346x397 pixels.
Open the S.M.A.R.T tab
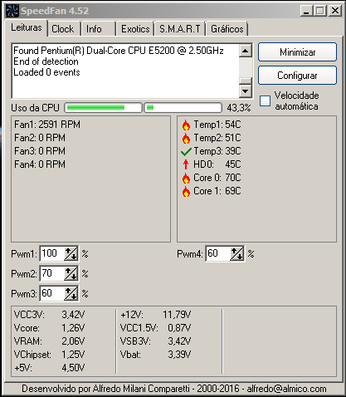coord(180,29)
